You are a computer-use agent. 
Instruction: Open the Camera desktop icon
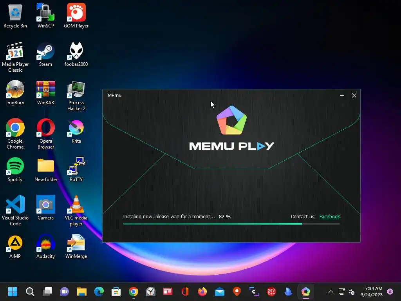45,208
